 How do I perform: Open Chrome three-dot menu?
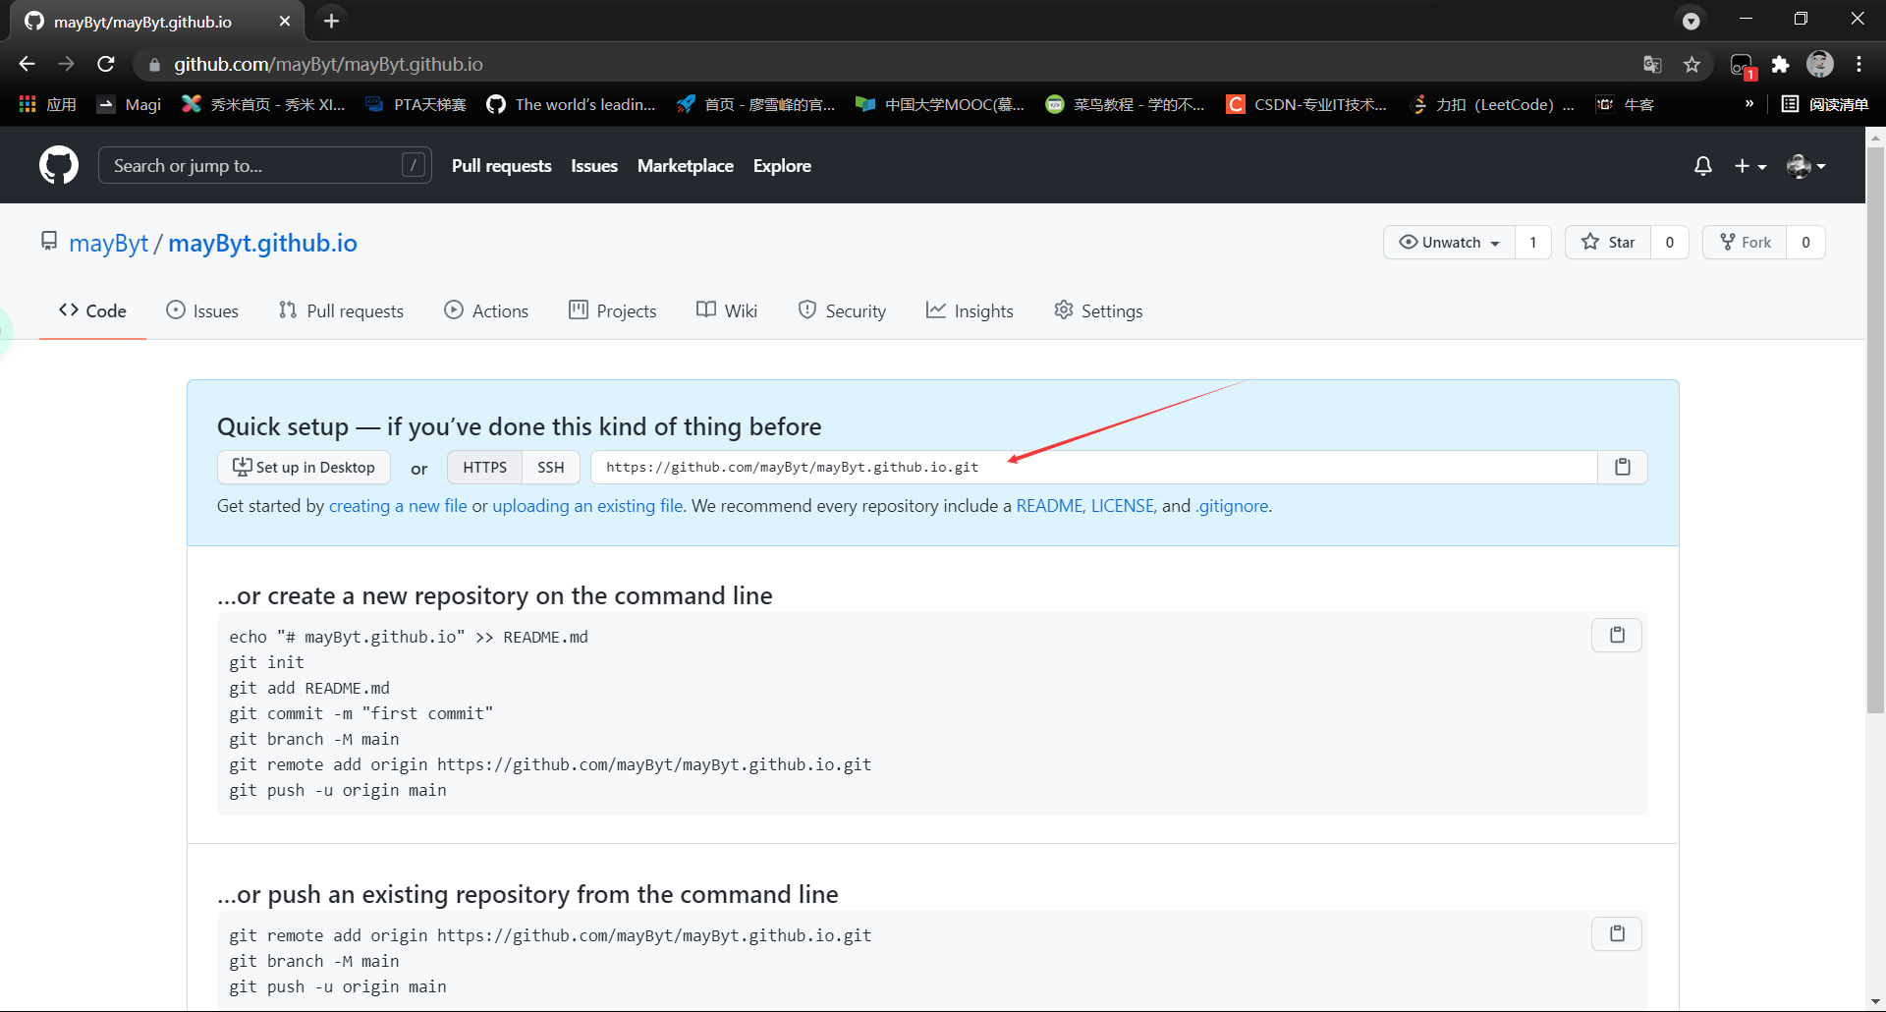(1858, 64)
